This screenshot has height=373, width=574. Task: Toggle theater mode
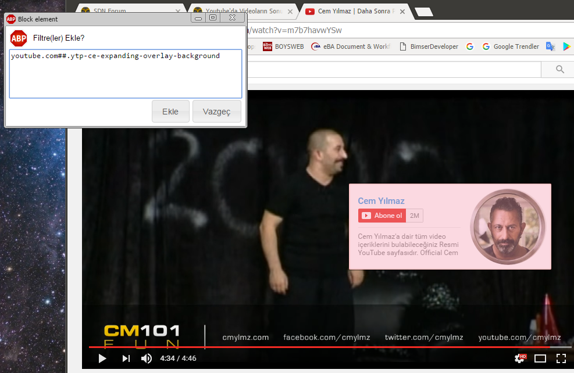[x=540, y=358]
